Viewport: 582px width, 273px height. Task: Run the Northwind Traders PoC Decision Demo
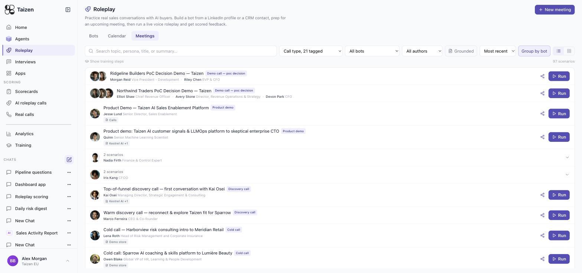click(x=559, y=93)
